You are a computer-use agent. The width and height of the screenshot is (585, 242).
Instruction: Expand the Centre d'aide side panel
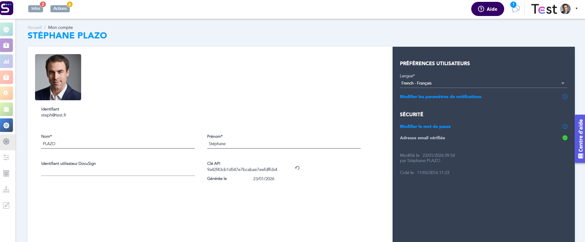click(x=580, y=138)
